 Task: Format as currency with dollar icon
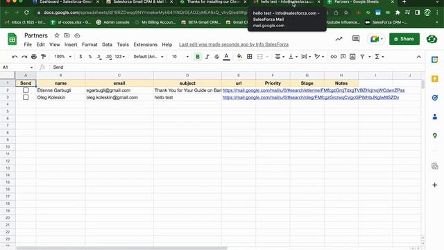(x=80, y=57)
